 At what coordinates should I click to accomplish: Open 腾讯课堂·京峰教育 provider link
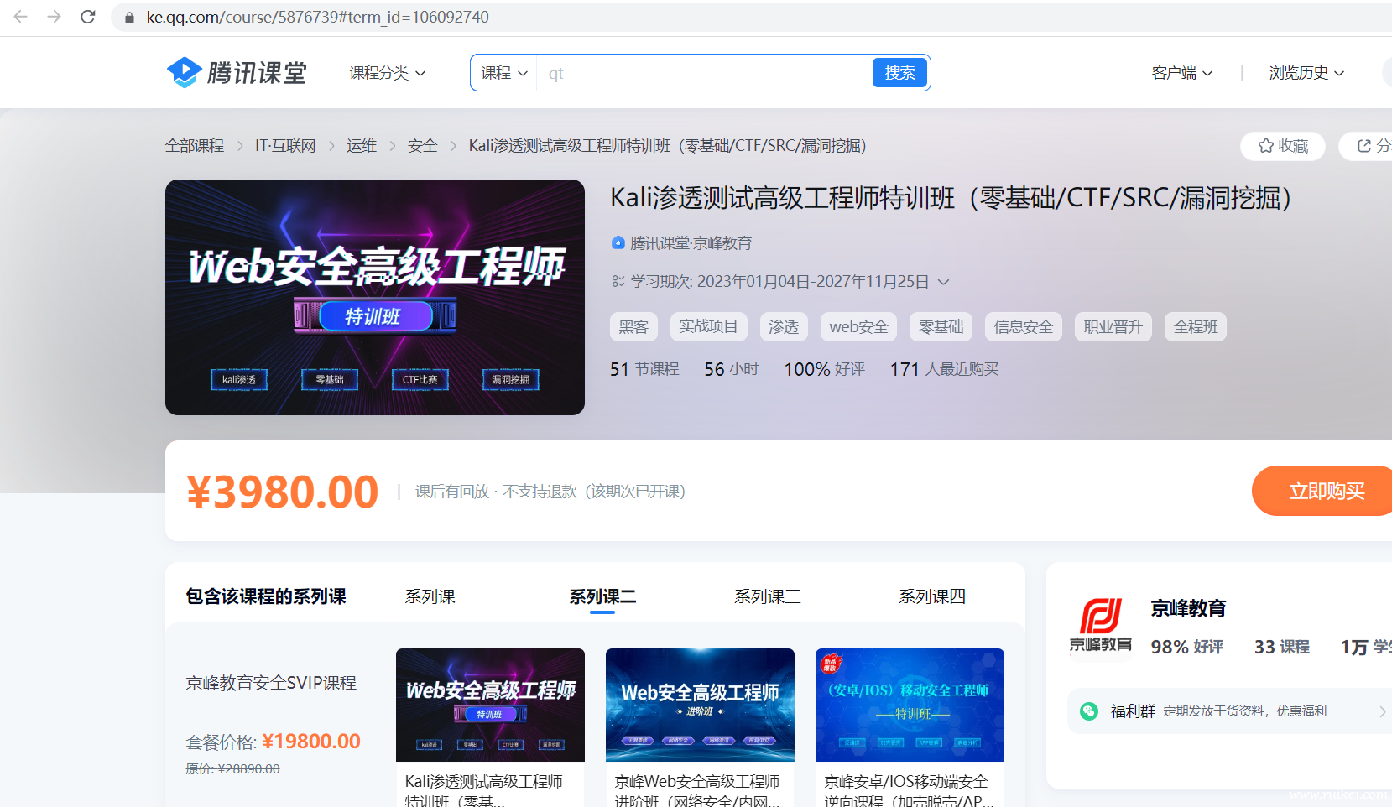coord(691,243)
